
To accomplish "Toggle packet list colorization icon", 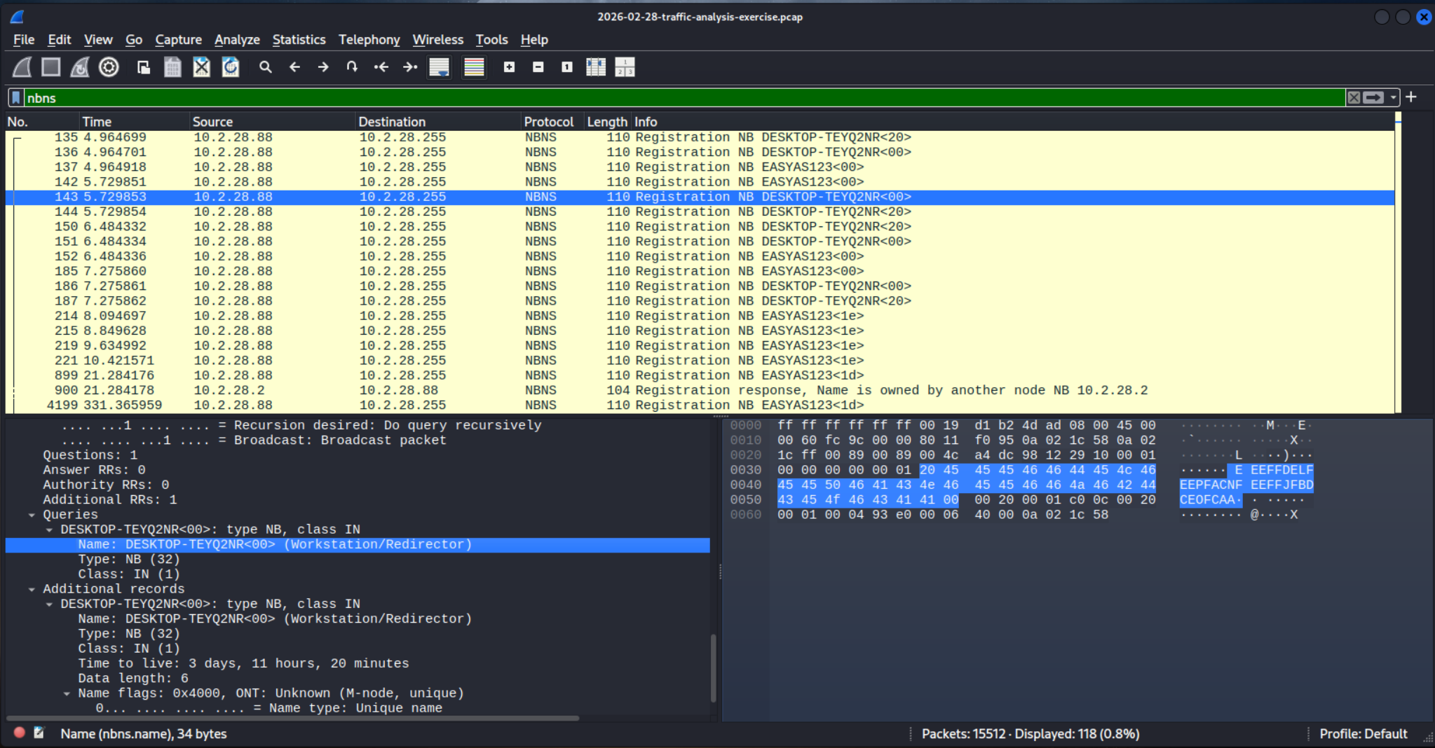I will 475,67.
